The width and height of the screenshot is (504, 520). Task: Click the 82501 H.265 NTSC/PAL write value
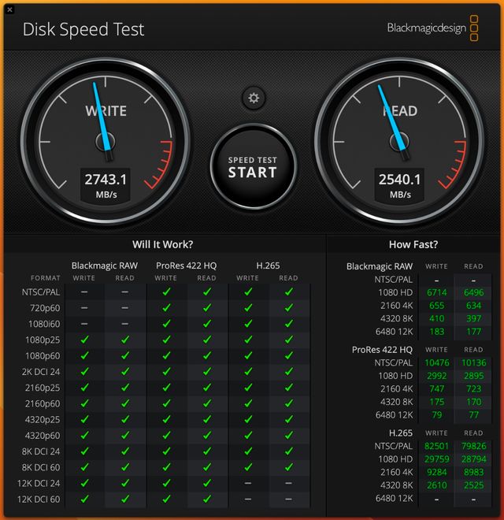click(436, 446)
